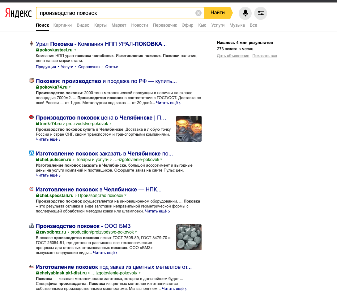Viewport: 337px width, 293px height.
Task: Select the Поиск tab
Action: pos(42,25)
